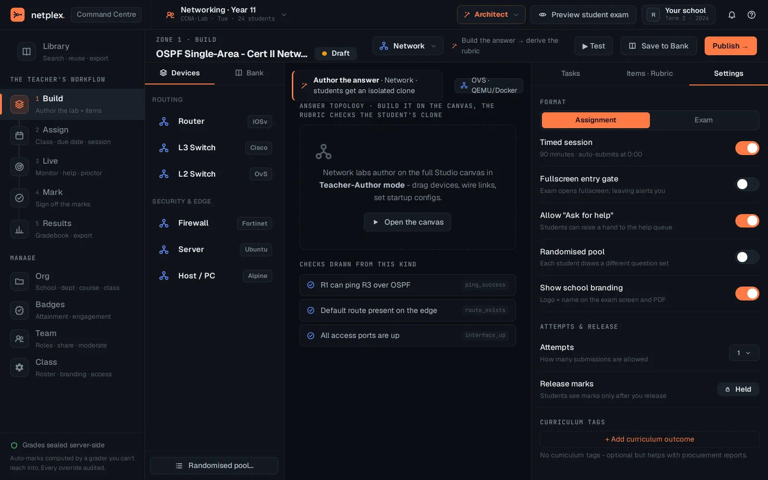The image size is (768, 480).
Task: Select the Mark checkmark step icon
Action: point(19,198)
